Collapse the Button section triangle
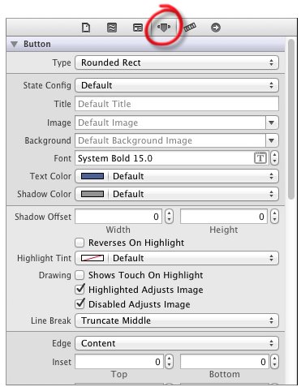The height and width of the screenshot is (387, 301). point(14,44)
